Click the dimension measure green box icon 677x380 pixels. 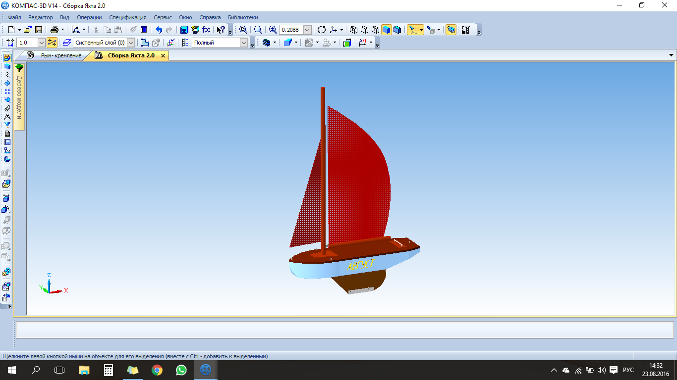[x=347, y=43]
